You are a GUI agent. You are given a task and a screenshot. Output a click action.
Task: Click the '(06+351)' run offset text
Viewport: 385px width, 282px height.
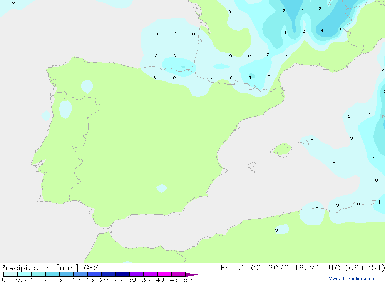[365, 268]
